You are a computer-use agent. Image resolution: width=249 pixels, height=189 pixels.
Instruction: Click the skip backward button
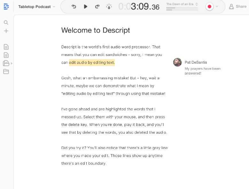click(74, 6)
